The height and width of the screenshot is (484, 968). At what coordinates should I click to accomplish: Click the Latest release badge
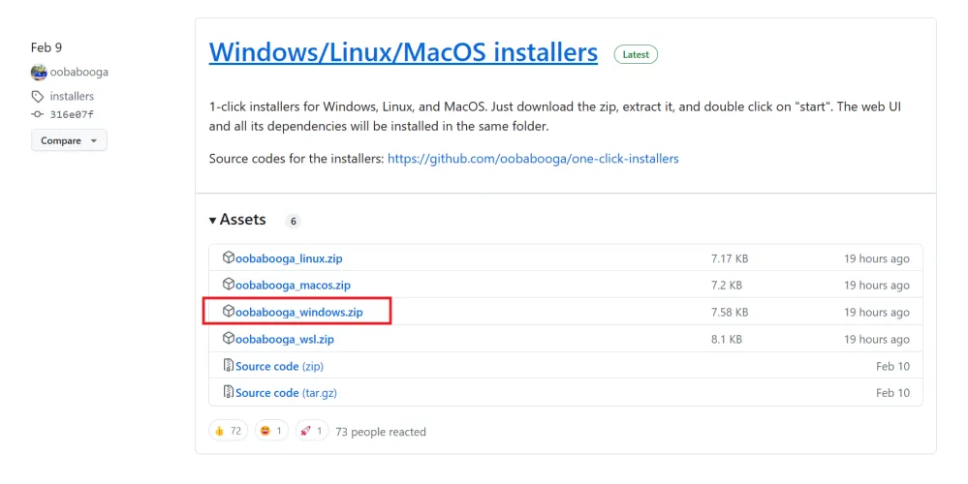coord(636,54)
